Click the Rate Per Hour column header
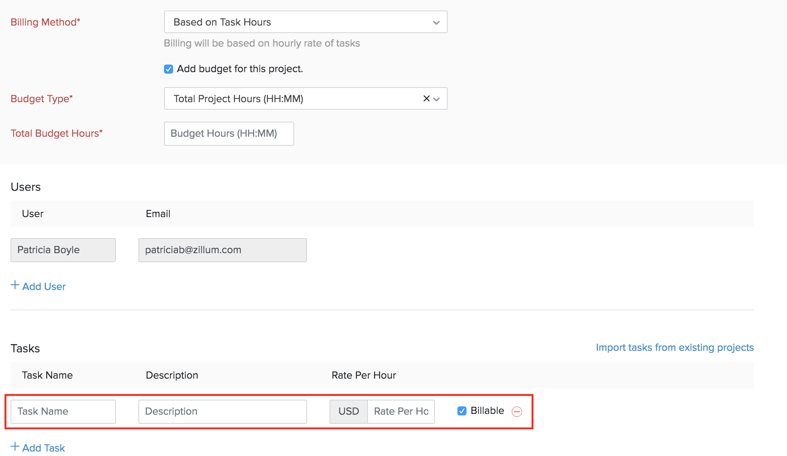 coord(364,375)
